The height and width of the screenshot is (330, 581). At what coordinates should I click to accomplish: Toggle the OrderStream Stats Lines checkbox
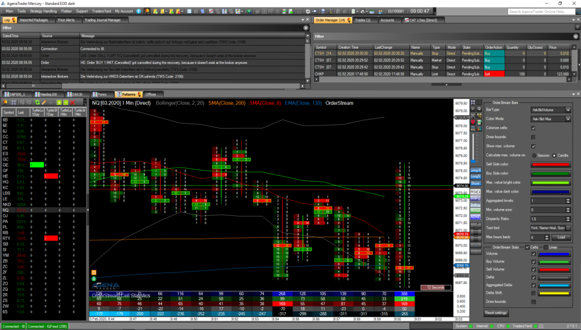546,248
